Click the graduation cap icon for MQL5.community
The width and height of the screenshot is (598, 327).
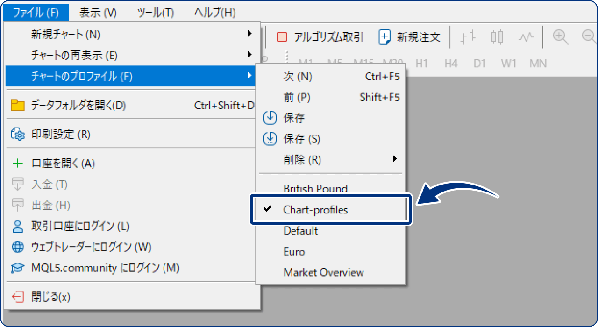point(17,268)
